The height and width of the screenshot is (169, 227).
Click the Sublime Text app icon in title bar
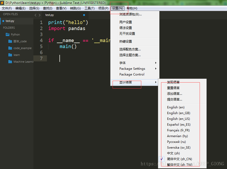2,3
